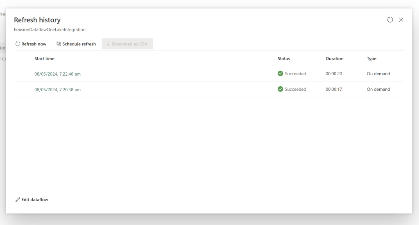
Task: Click the Duration column header
Action: [x=334, y=59]
